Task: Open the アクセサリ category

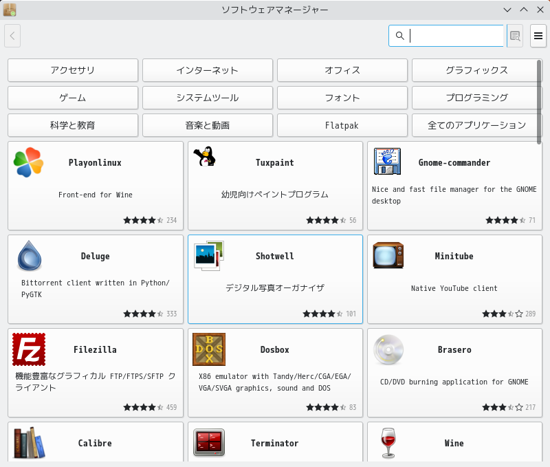Action: (73, 70)
